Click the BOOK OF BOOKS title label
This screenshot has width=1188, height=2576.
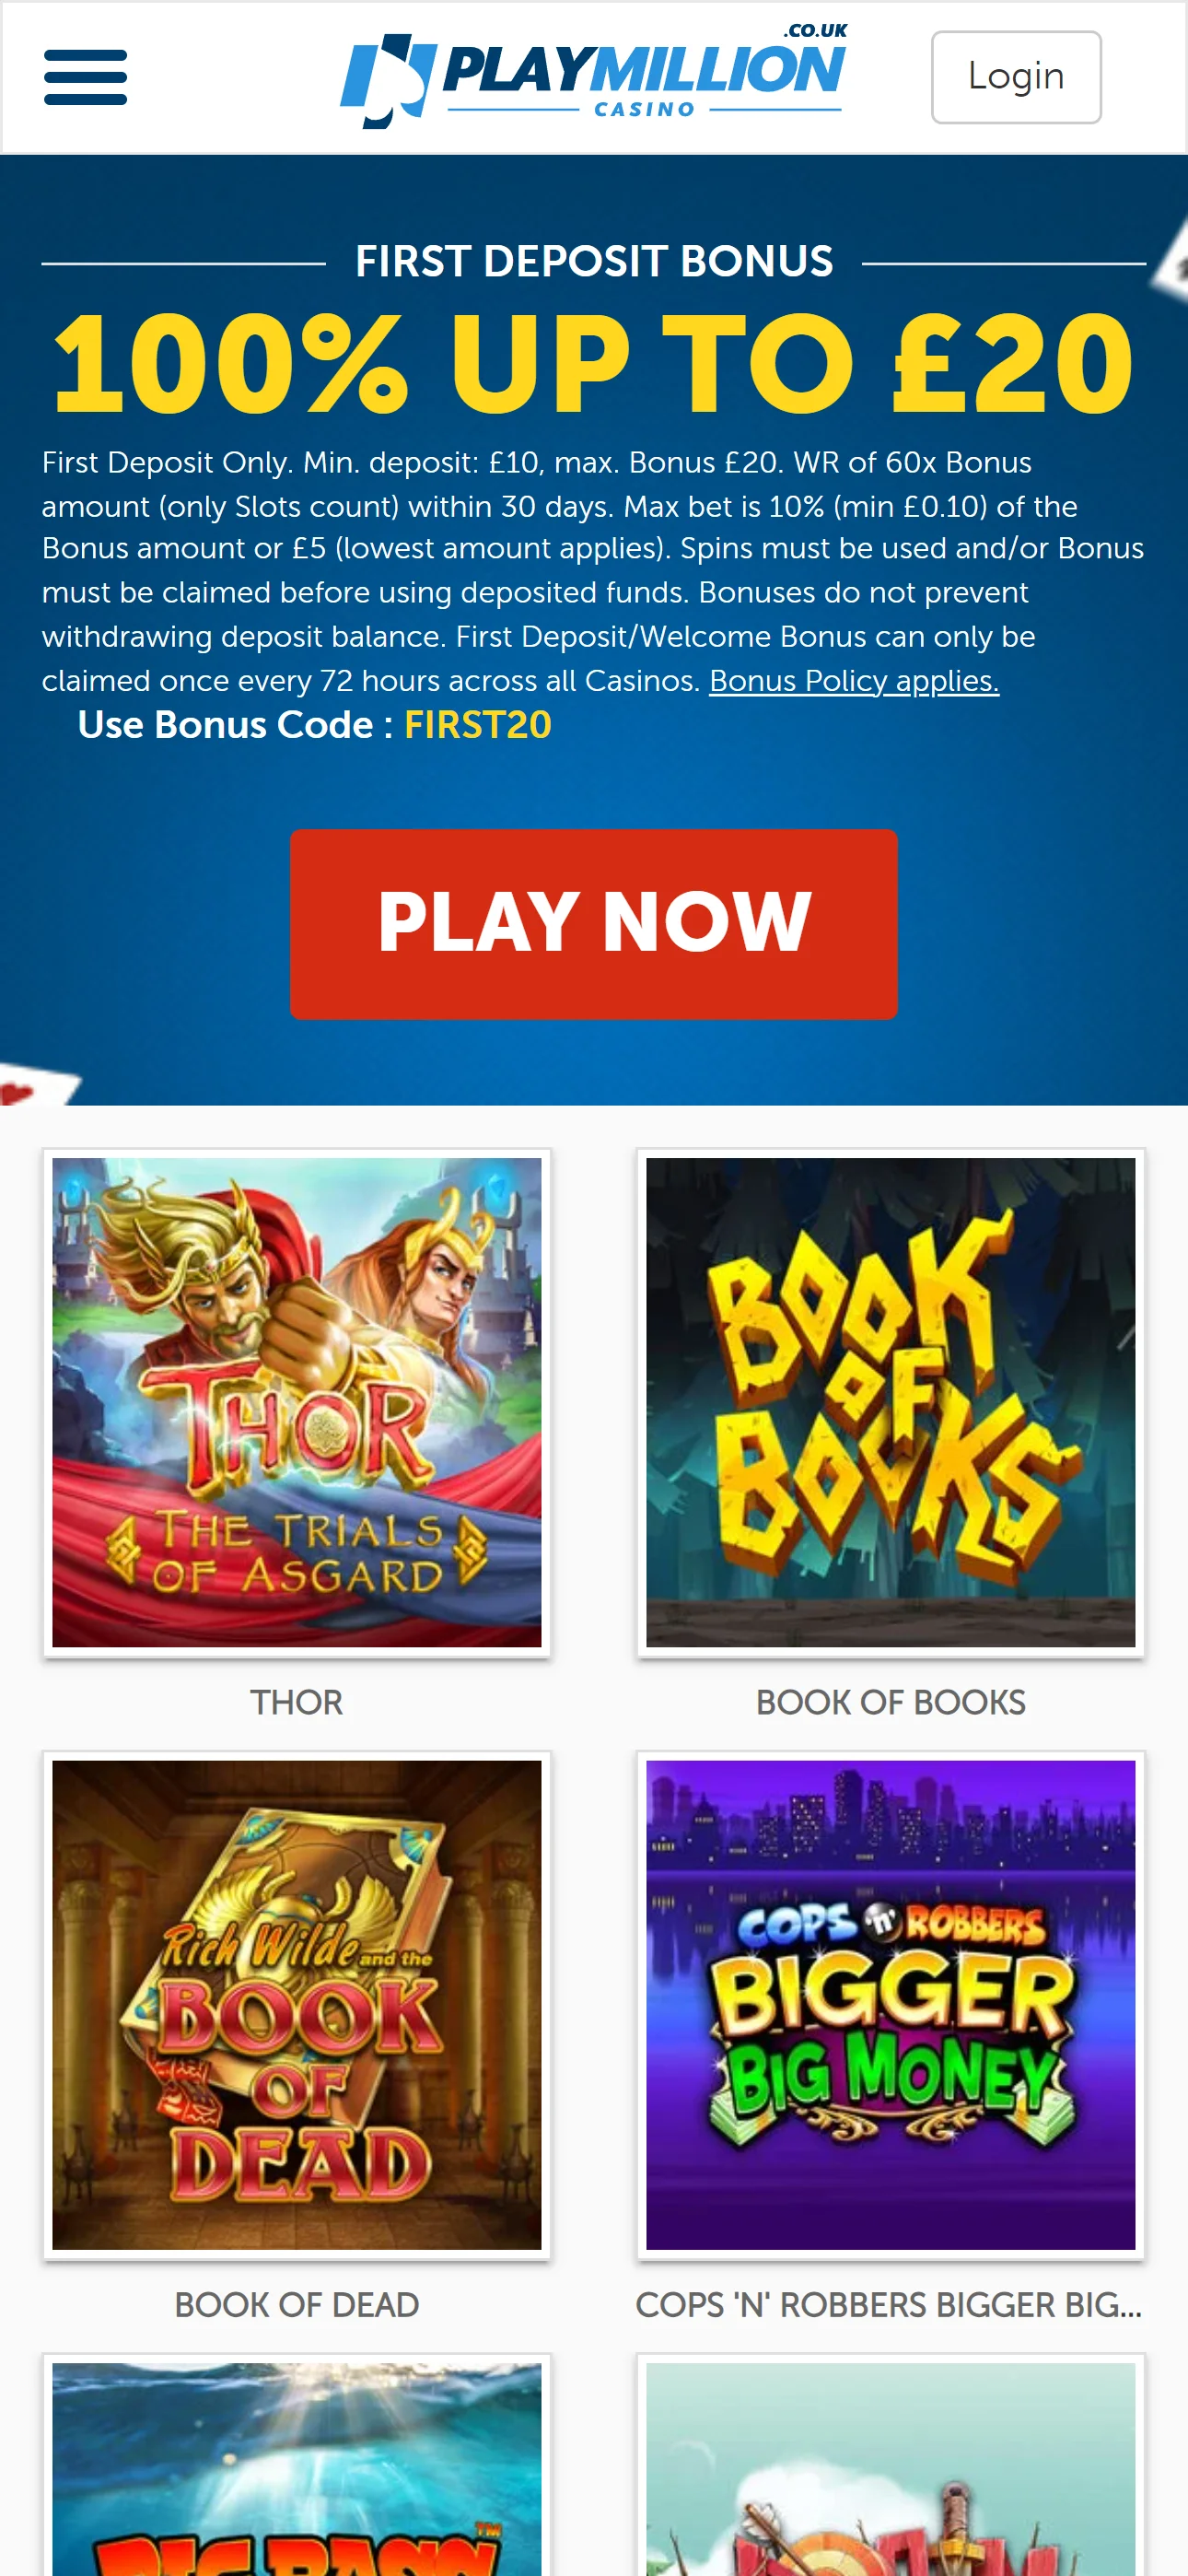(x=890, y=1702)
